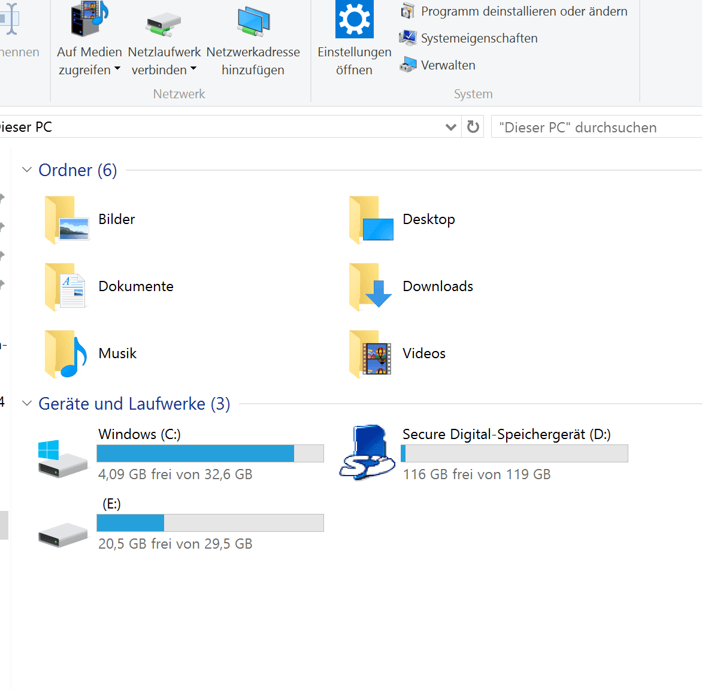The width and height of the screenshot is (702, 690).
Task: Click the Musik folder name
Action: click(117, 354)
